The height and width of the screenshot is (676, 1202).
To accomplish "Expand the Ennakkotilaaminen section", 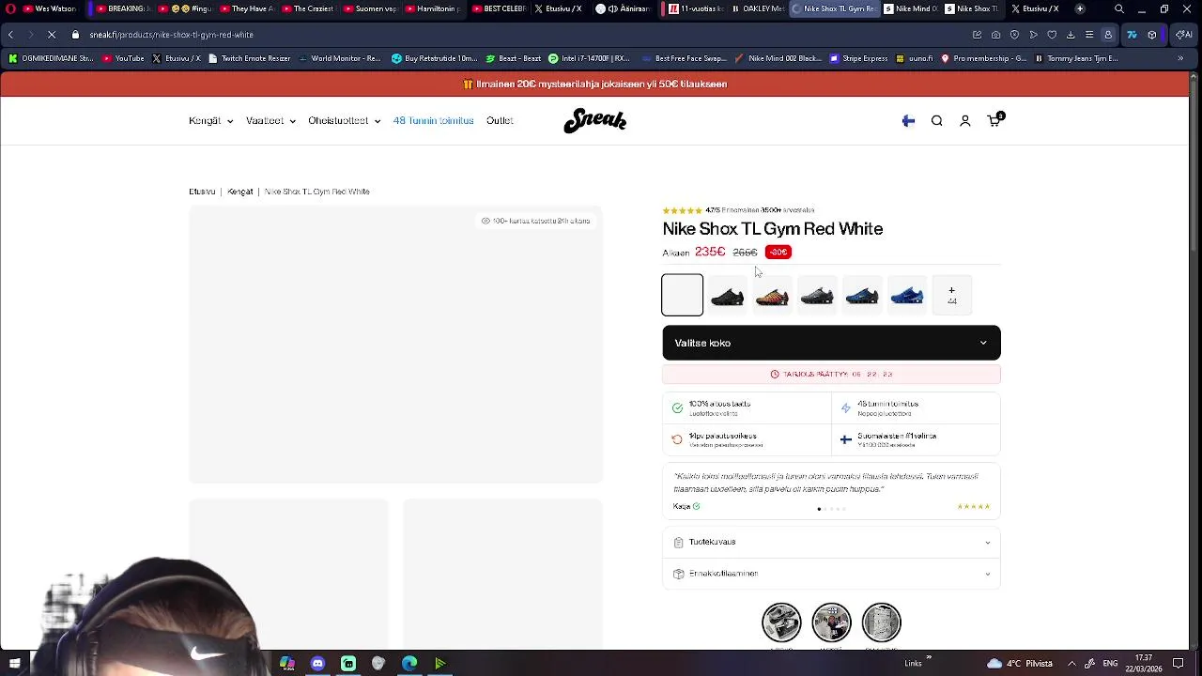I will 831,574.
